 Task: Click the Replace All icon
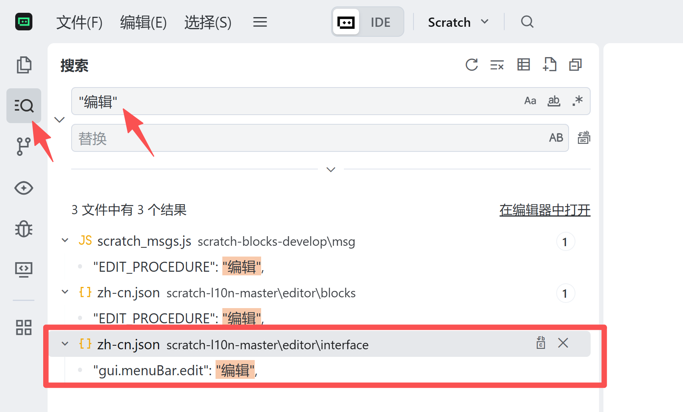coord(584,137)
